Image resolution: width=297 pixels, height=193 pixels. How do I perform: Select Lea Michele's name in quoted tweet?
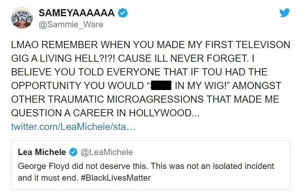(x=42, y=152)
